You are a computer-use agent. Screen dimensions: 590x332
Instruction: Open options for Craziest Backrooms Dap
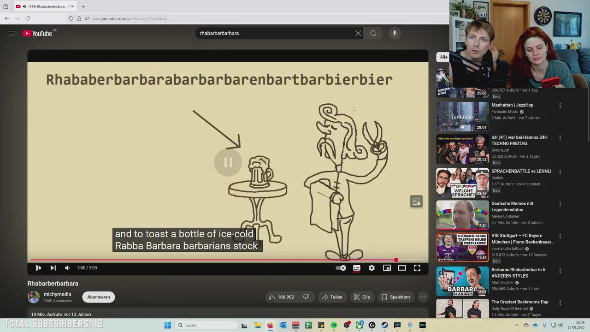coord(560,303)
